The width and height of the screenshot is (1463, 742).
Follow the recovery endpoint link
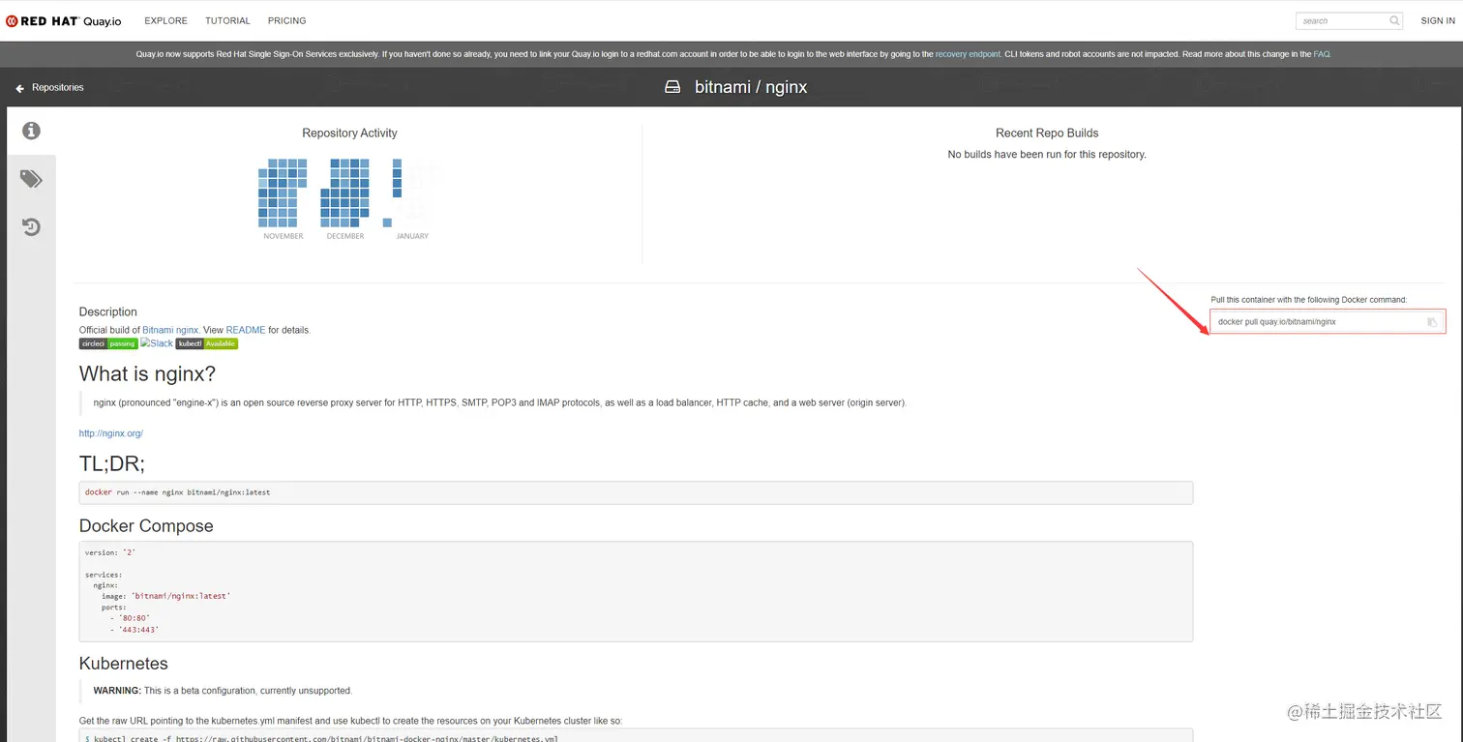[x=968, y=54]
